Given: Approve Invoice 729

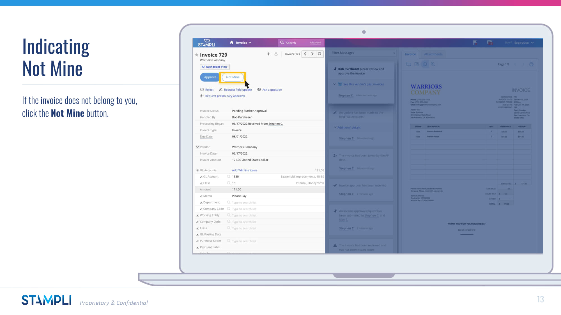Looking at the screenshot, I should [210, 77].
